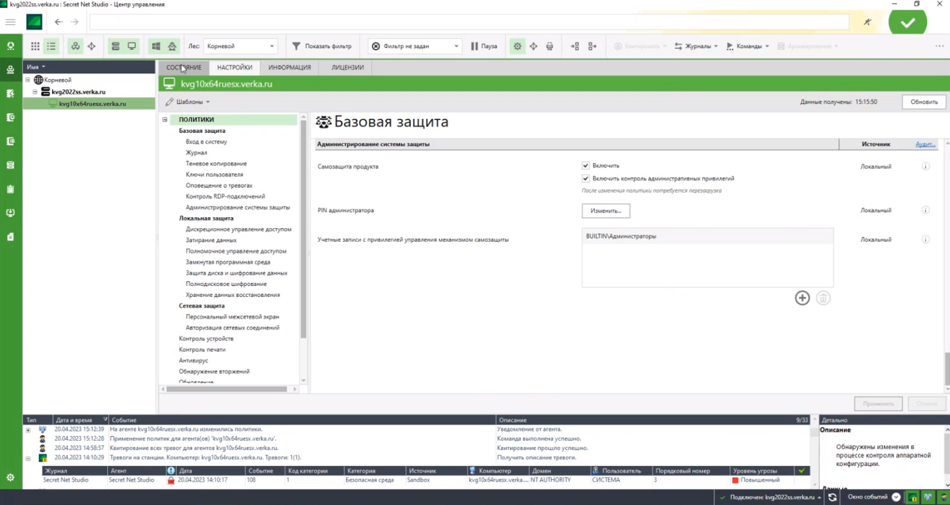Click the hamburger menu icon
The width and height of the screenshot is (950, 505).
click(x=10, y=22)
